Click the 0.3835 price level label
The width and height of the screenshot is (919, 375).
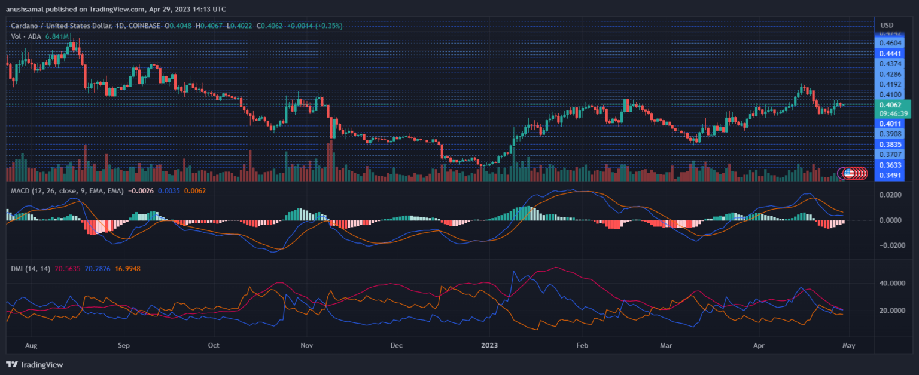890,144
